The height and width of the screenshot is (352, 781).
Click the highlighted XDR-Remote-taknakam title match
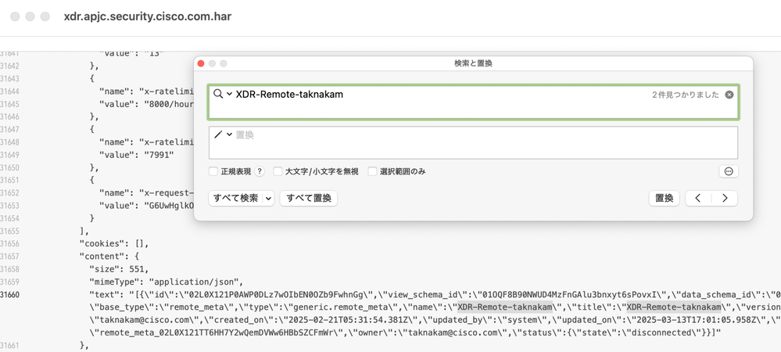(674, 307)
